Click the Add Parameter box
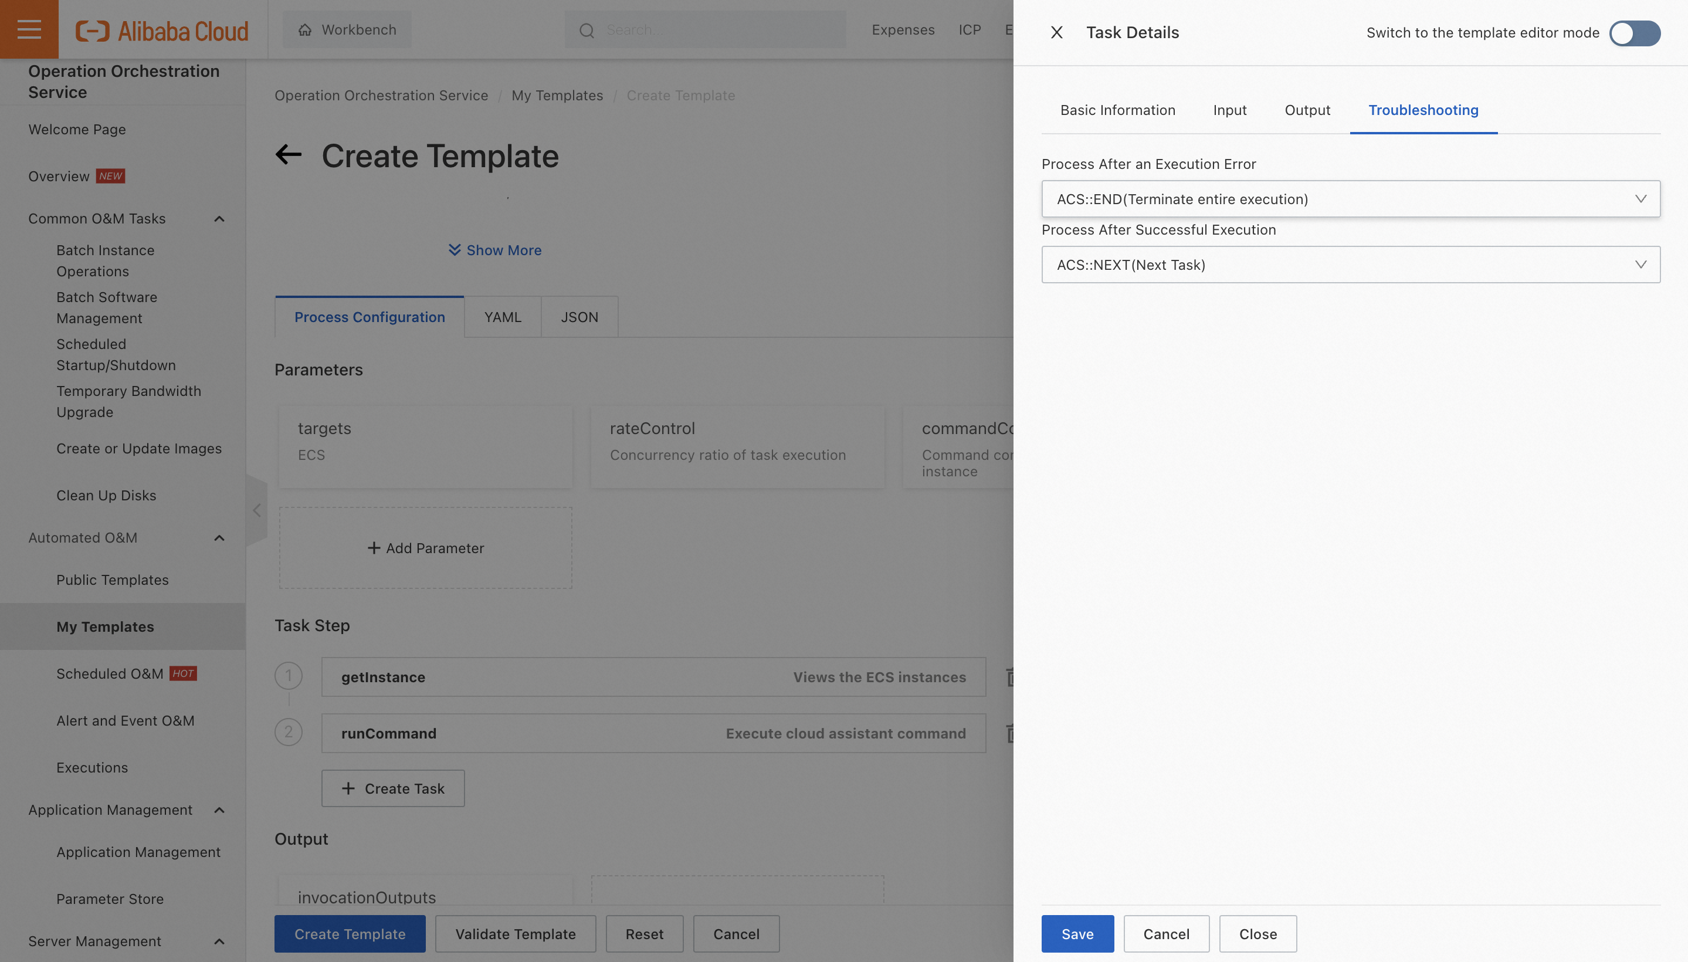The height and width of the screenshot is (962, 1688). pyautogui.click(x=425, y=548)
